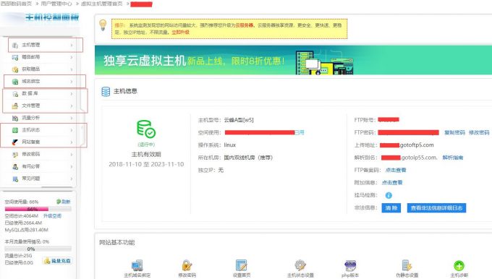The image size is (492, 279).
Task: Click the 云服务器 link in the tip
Action: pyautogui.click(x=245, y=25)
